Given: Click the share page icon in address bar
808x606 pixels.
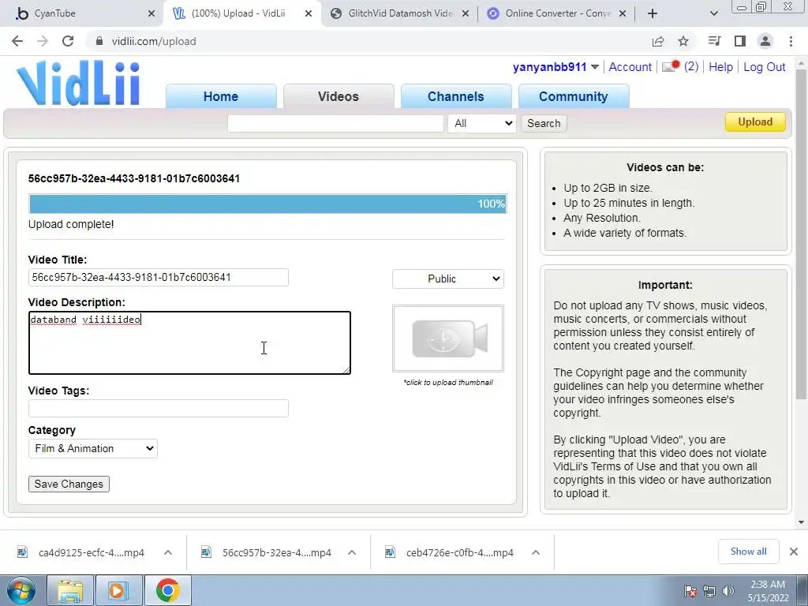Looking at the screenshot, I should tap(658, 41).
